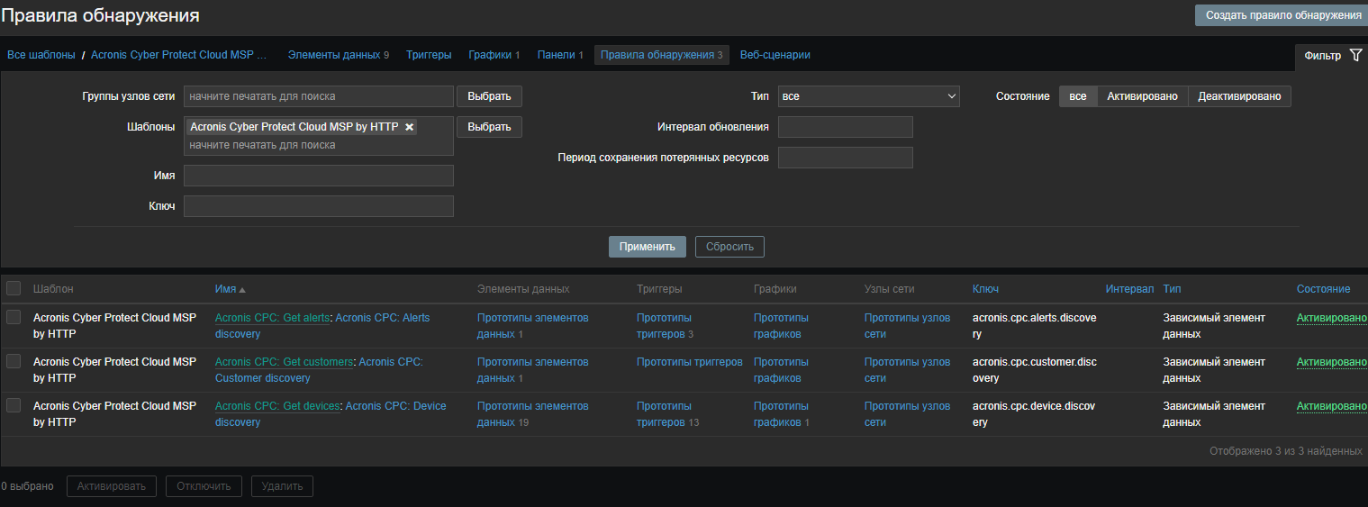Select Активировано state filter
This screenshot has height=507, width=1368.
pyautogui.click(x=1142, y=96)
